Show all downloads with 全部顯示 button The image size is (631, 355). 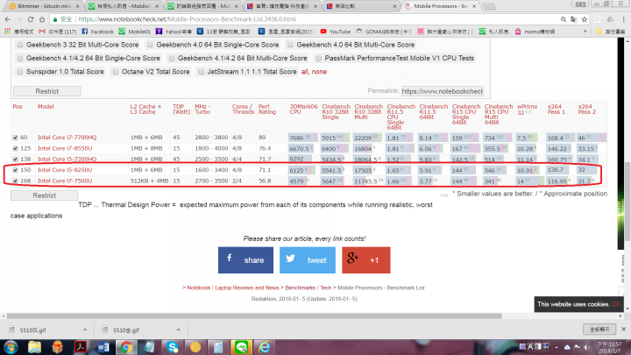pyautogui.click(x=599, y=330)
